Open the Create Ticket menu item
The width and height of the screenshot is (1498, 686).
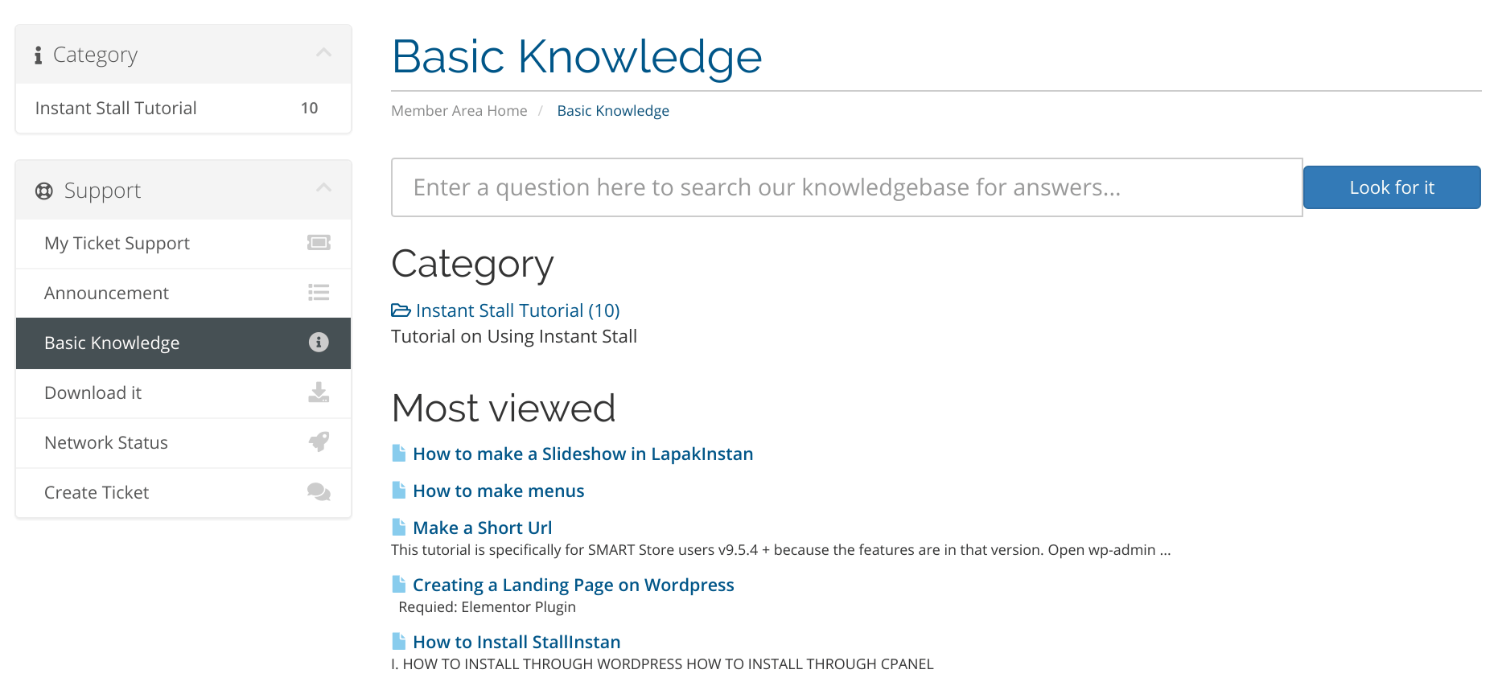click(x=183, y=492)
